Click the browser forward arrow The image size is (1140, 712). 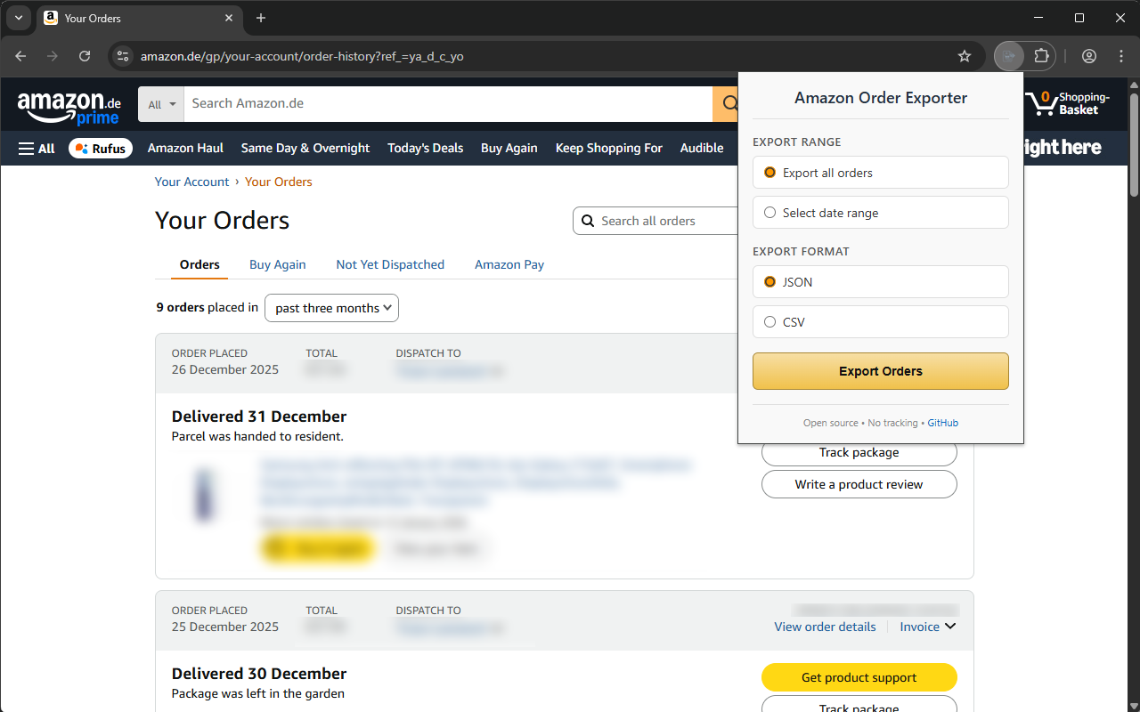coord(53,56)
